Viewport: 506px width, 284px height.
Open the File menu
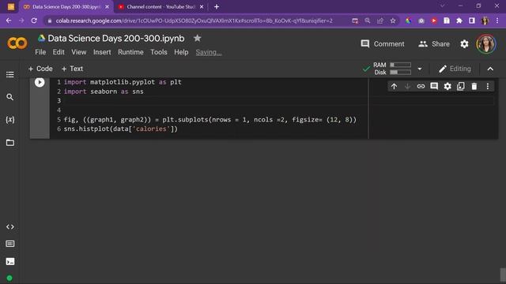point(40,52)
